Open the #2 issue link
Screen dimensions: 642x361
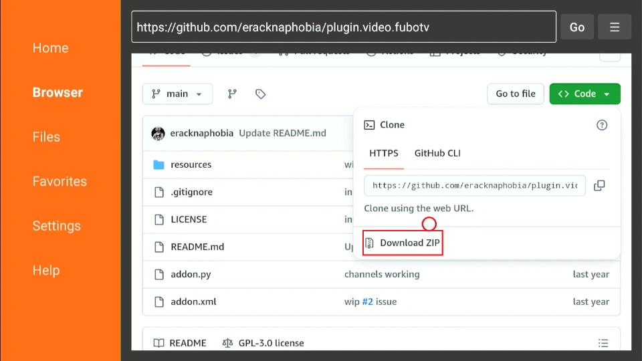(367, 302)
